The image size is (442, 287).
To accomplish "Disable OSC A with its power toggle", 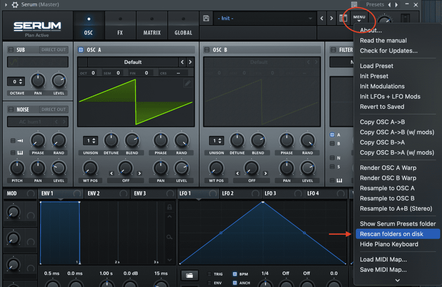I will tap(81, 50).
